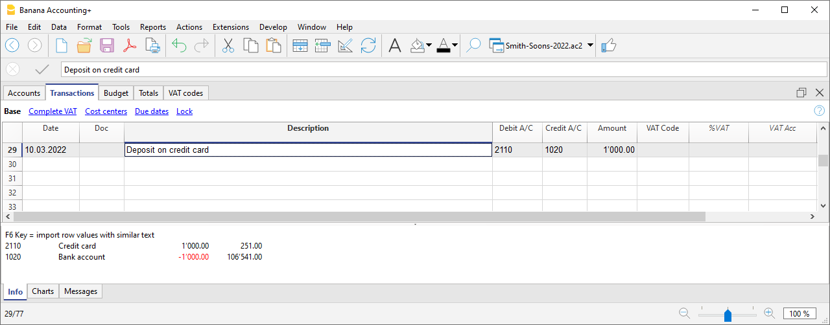This screenshot has height=325, width=830.
Task: Select the Credit A/C cell 1020
Action: coord(565,150)
